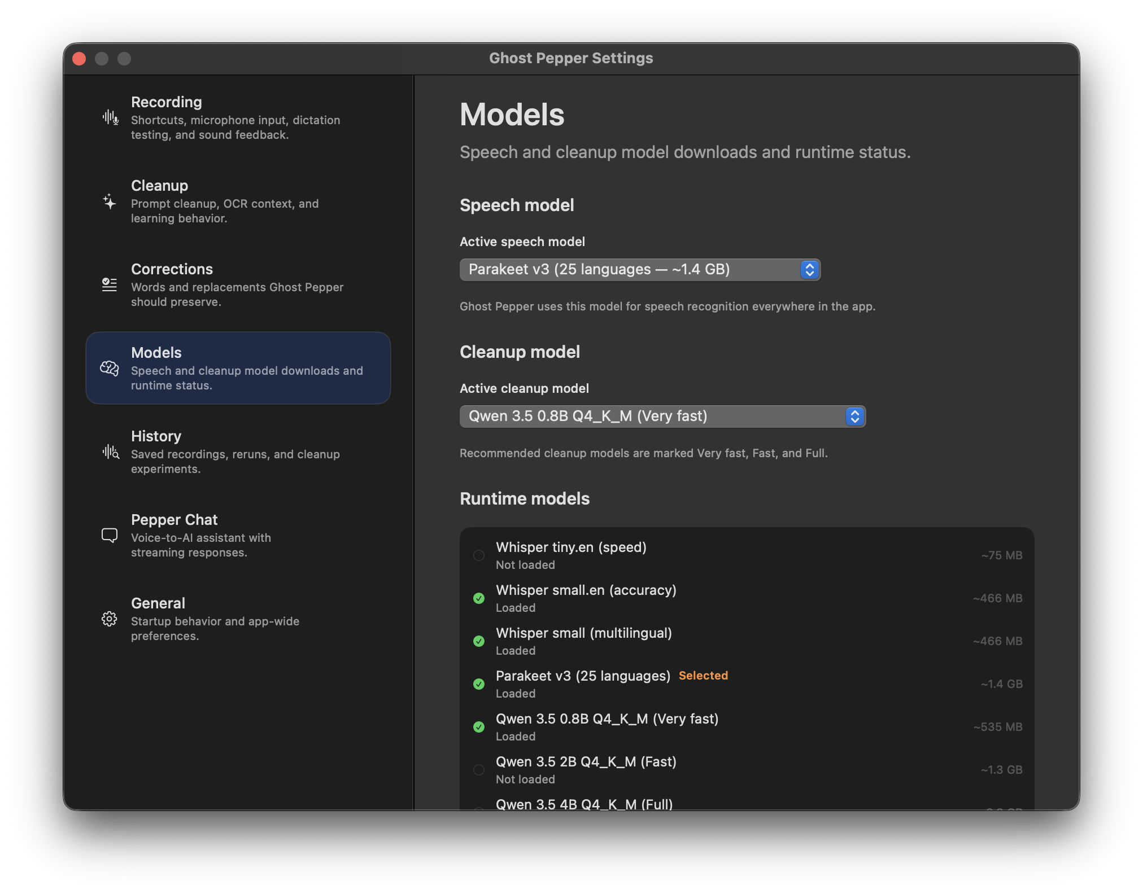Image resolution: width=1143 pixels, height=894 pixels.
Task: Close the Ghost Pepper Settings window
Action: (79, 59)
